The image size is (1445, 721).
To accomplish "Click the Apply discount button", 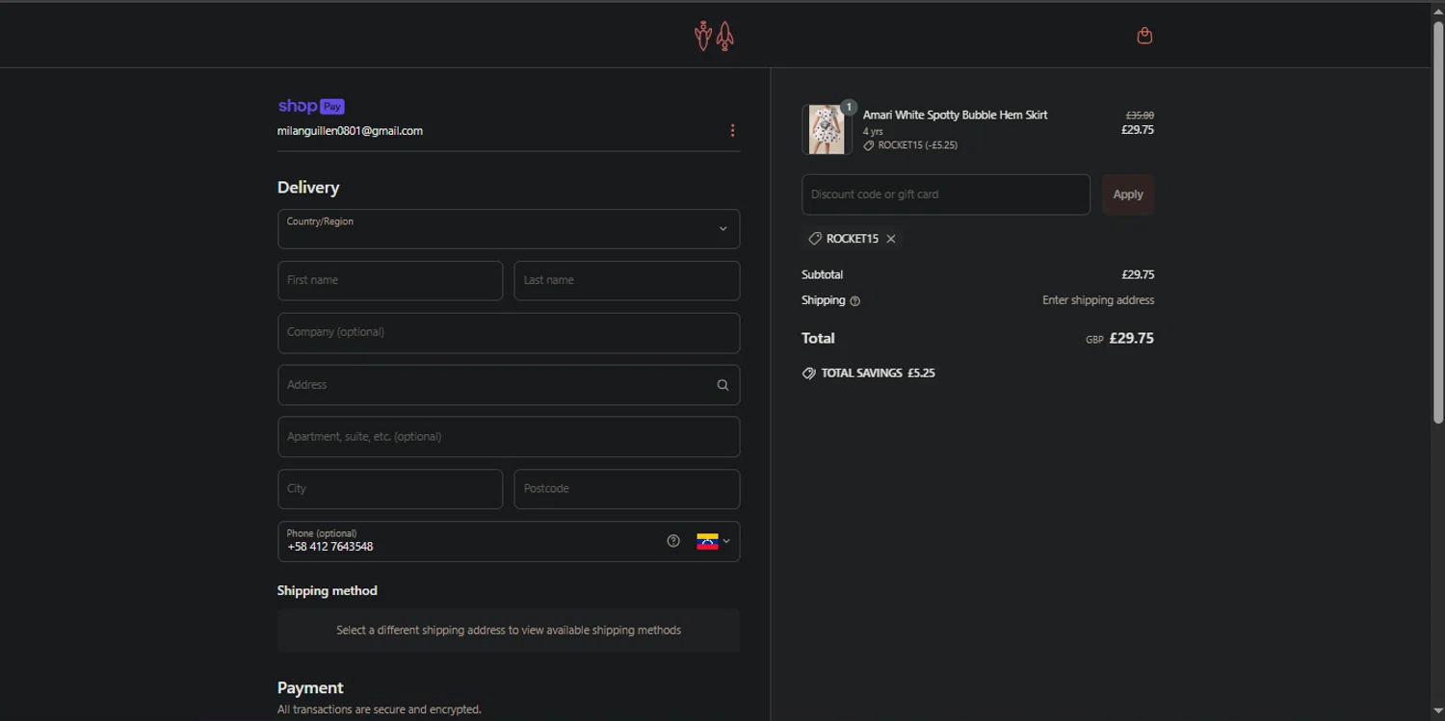I will point(1128,194).
